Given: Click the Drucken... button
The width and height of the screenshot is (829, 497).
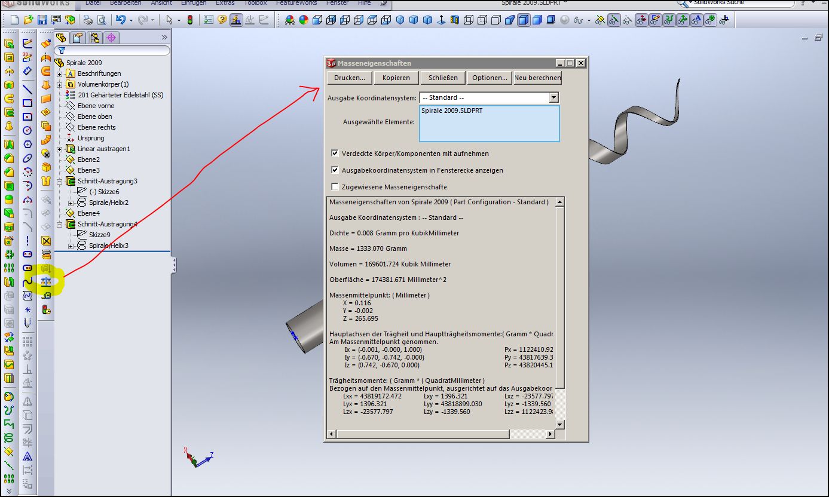Looking at the screenshot, I should (x=350, y=78).
